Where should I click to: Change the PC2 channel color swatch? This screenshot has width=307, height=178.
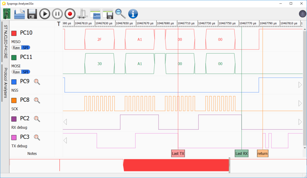pyautogui.click(x=14, y=118)
